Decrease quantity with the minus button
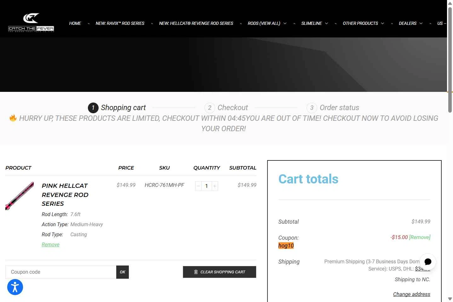 click(198, 186)
